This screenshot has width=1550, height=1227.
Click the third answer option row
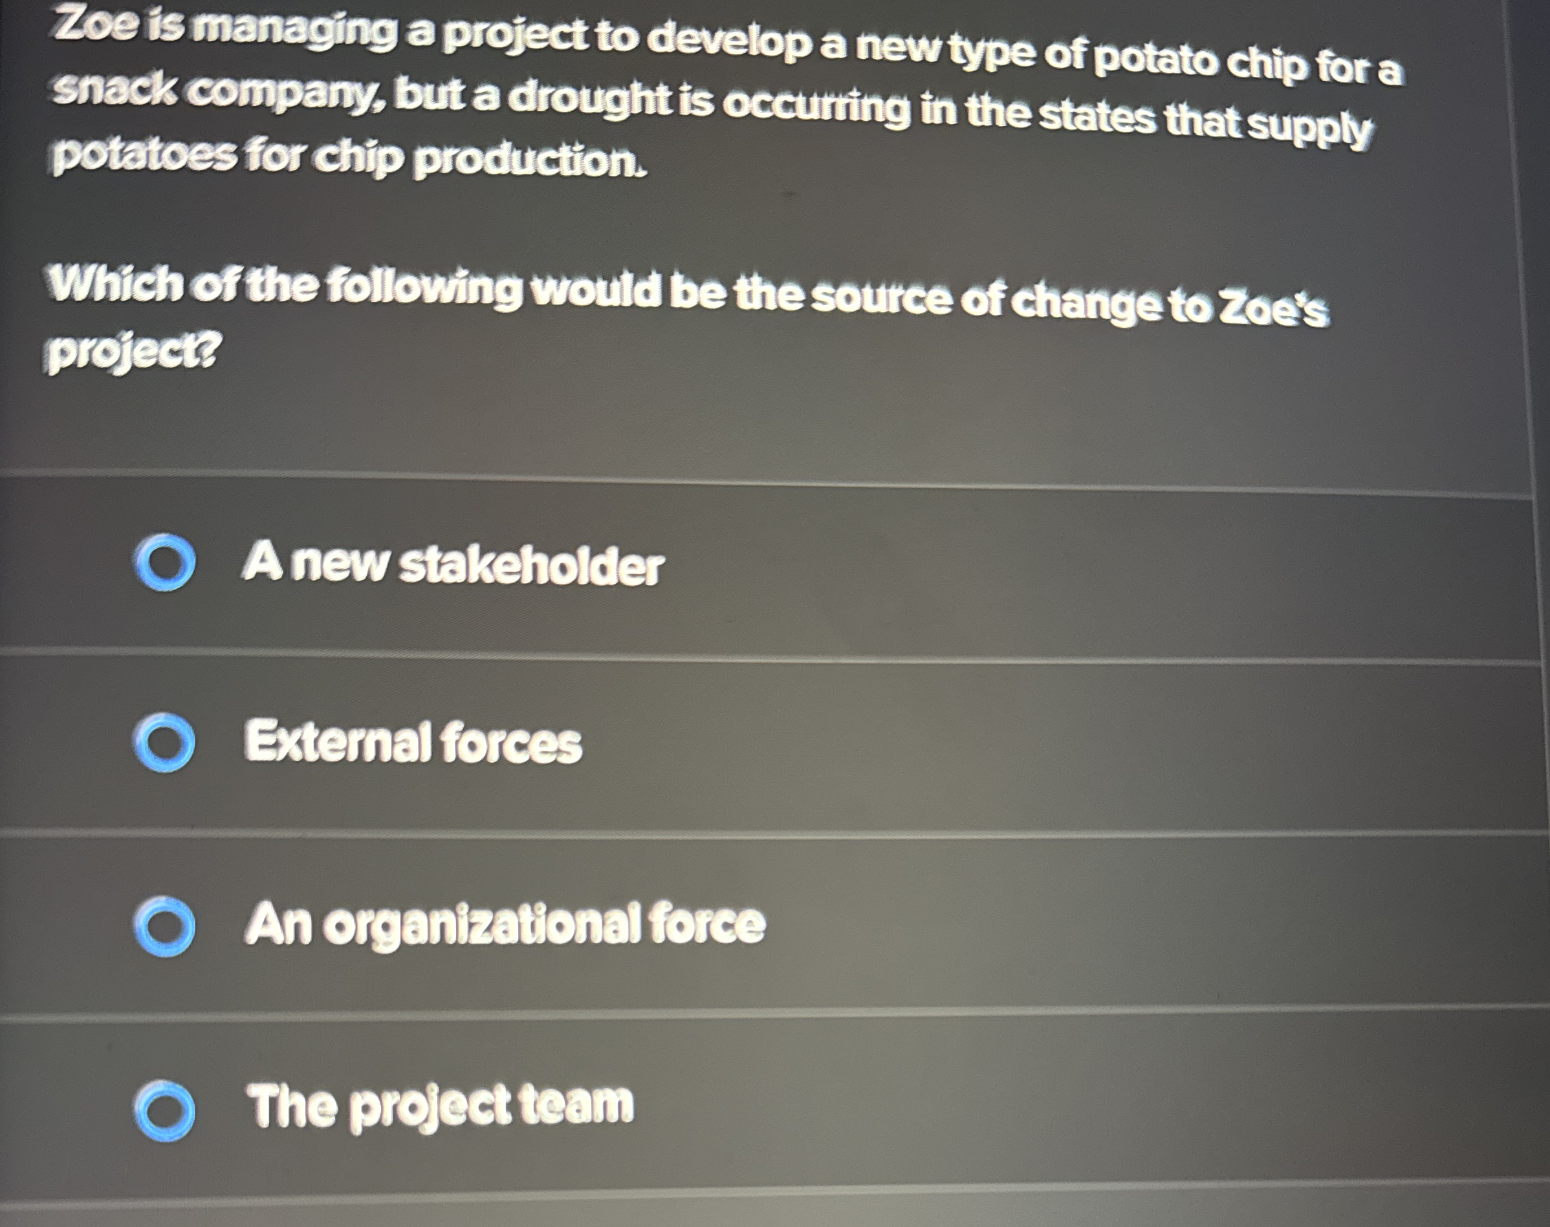(719, 927)
